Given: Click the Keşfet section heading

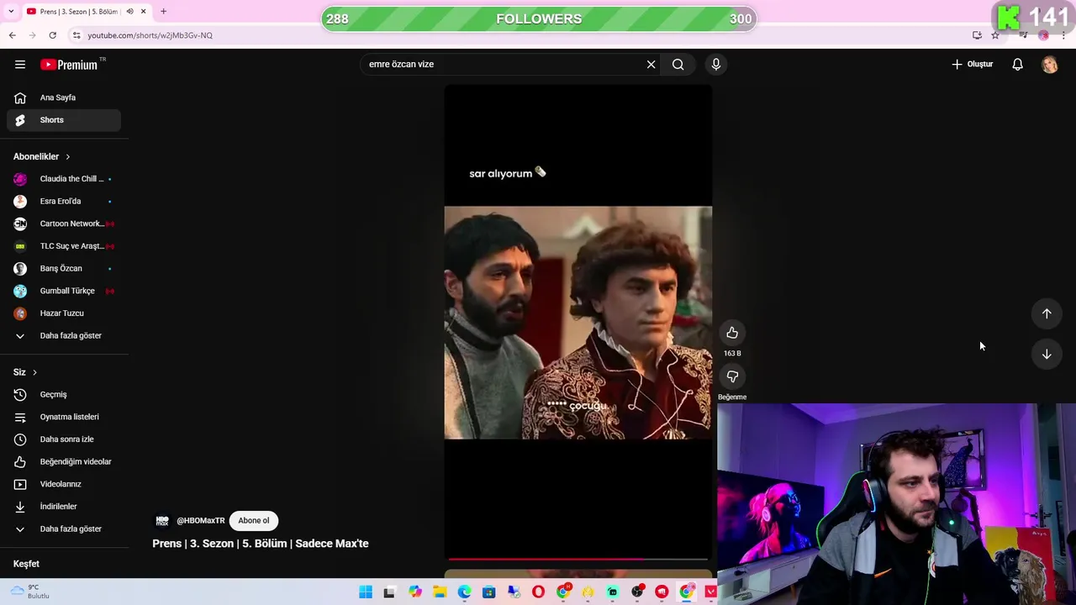Looking at the screenshot, I should [x=26, y=564].
